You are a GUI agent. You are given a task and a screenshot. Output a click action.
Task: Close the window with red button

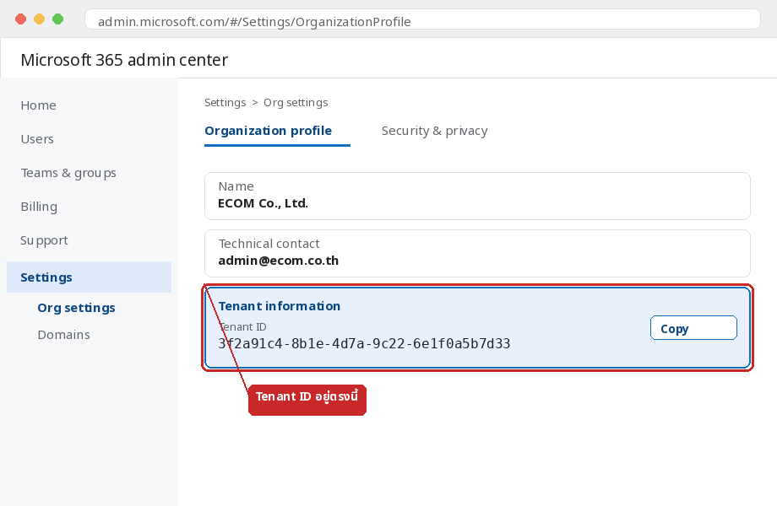pos(21,19)
